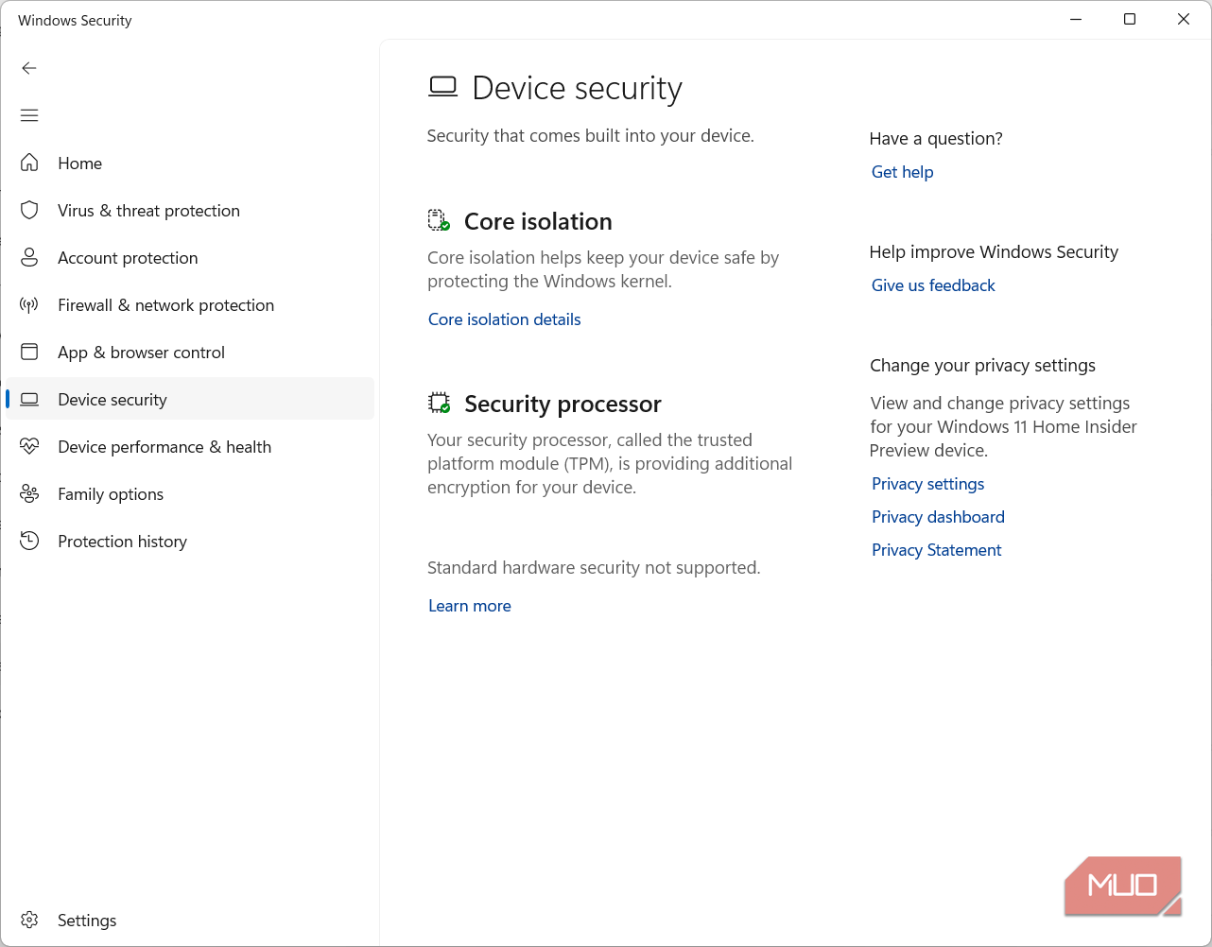This screenshot has width=1212, height=947.
Task: Open Virus & threat protection page
Action: click(148, 211)
